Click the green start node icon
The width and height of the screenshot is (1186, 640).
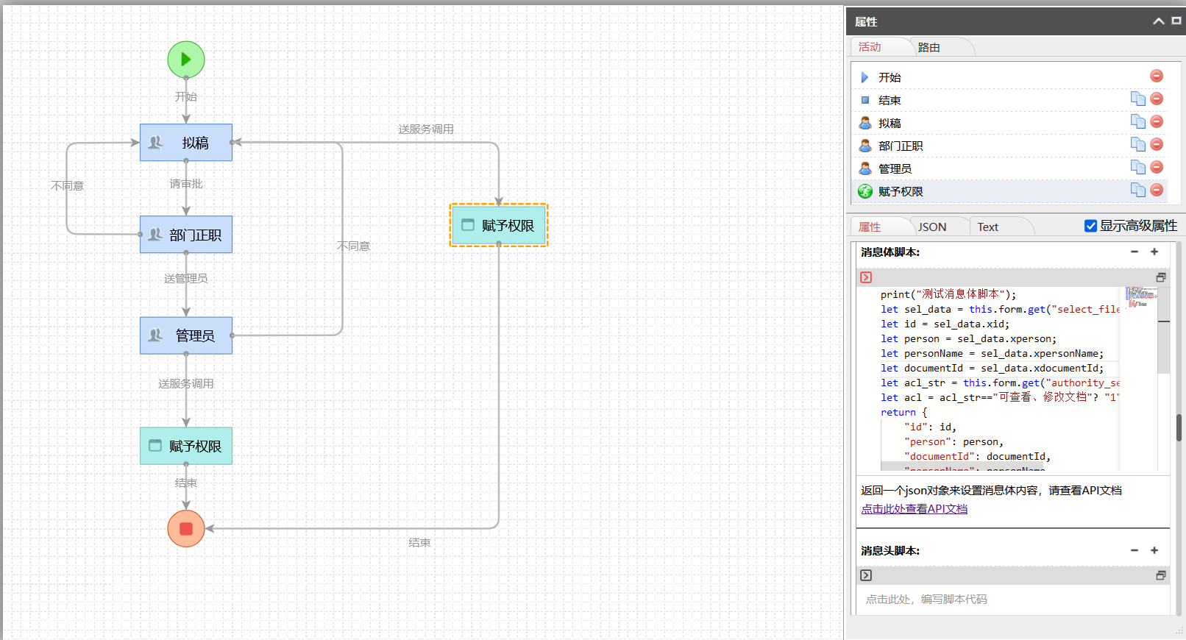tap(186, 60)
